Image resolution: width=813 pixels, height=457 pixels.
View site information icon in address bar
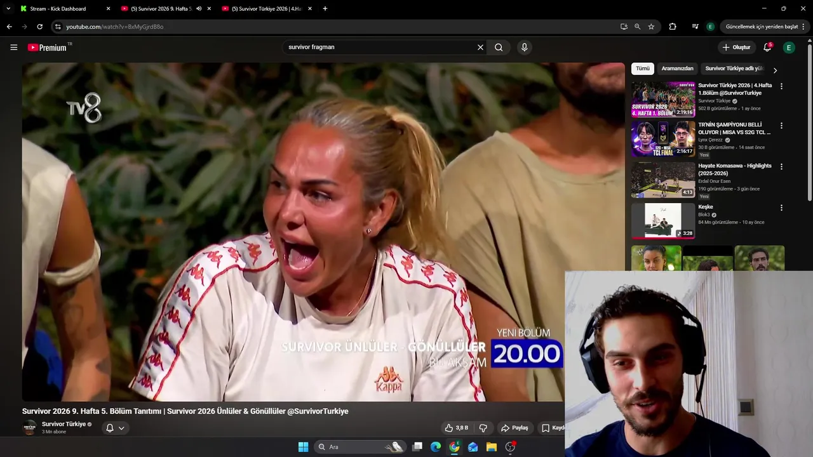58,27
